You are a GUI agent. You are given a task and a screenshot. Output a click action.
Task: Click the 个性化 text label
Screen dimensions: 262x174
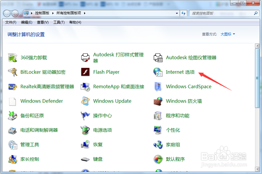173,130
